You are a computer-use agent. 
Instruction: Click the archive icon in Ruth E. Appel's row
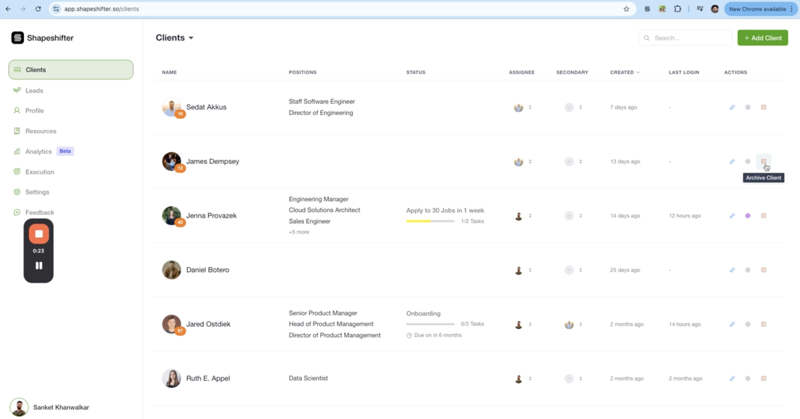tap(763, 378)
